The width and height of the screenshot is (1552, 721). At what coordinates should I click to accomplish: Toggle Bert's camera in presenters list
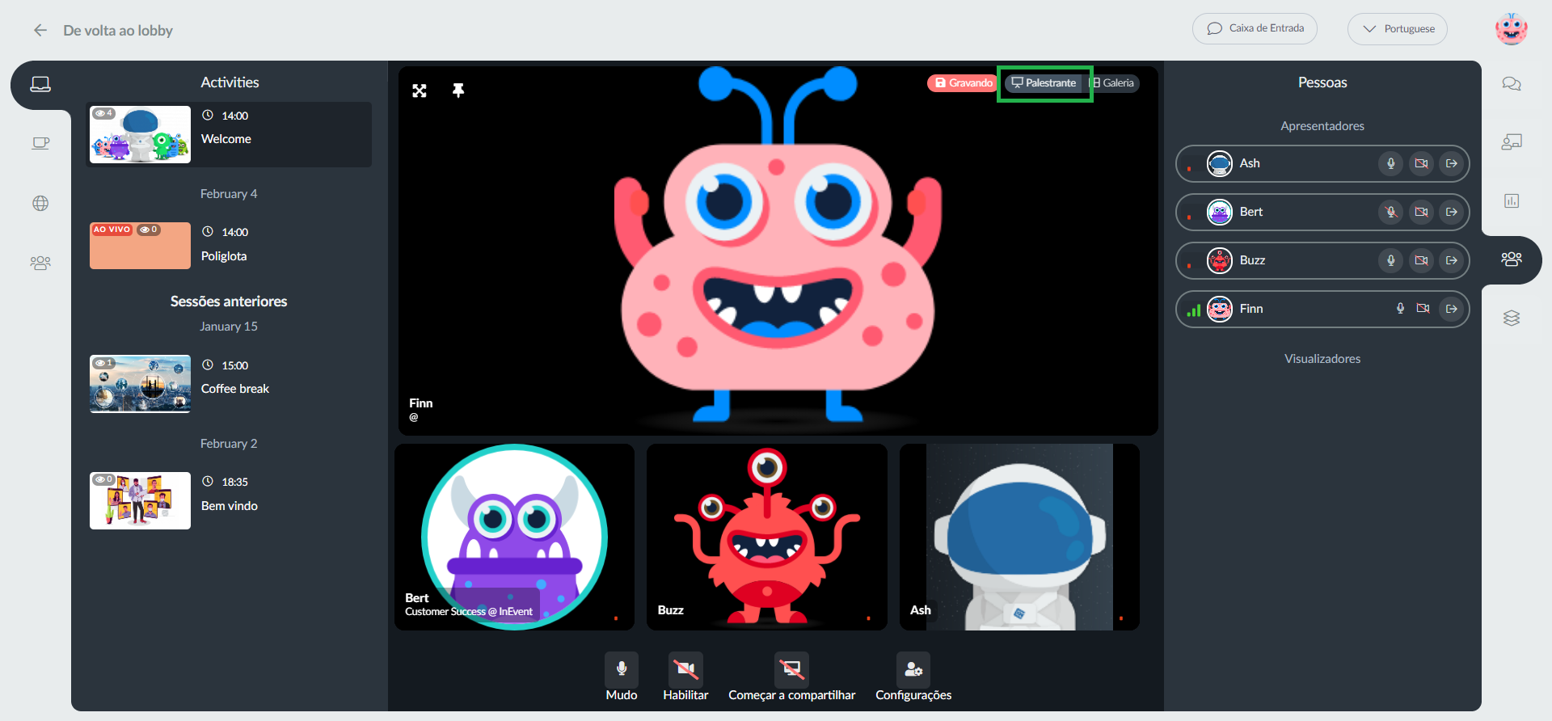click(x=1422, y=212)
